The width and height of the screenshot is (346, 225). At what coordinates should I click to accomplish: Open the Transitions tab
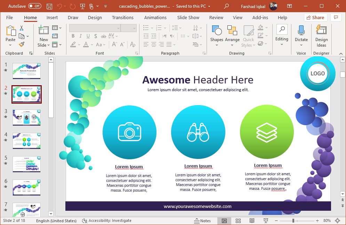tap(122, 17)
